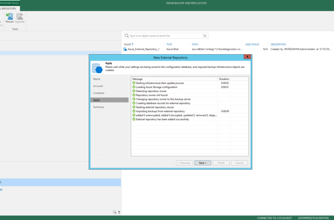Sort by the PATH column header

click(195, 44)
